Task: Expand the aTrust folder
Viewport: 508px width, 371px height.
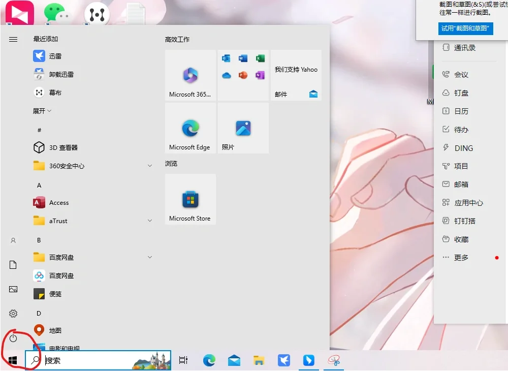Action: click(x=93, y=221)
